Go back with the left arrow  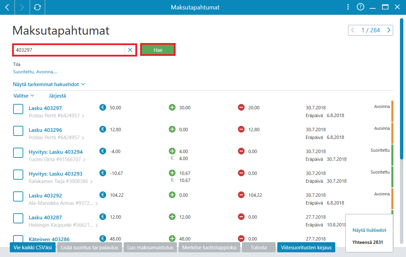pyautogui.click(x=7, y=7)
